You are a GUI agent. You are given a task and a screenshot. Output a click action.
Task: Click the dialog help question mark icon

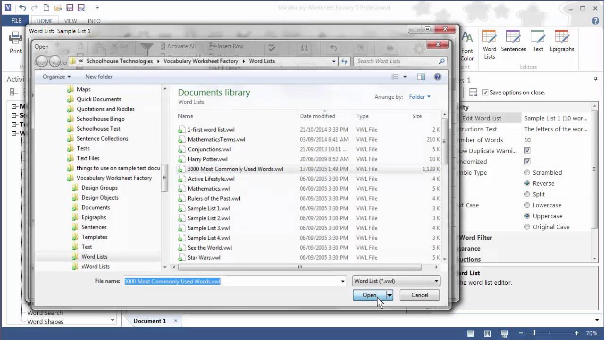click(x=437, y=77)
